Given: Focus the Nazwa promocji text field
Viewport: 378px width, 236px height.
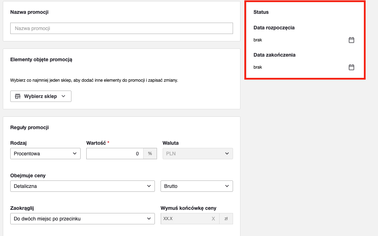Looking at the screenshot, I should (x=121, y=28).
